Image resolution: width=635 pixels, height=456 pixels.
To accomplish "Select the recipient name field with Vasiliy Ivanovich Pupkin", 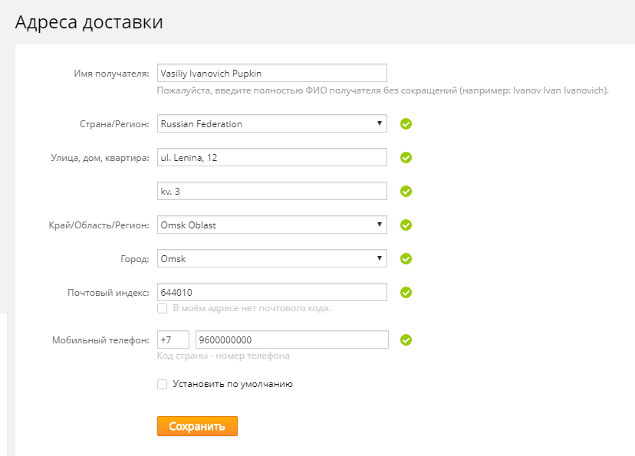I will [x=271, y=73].
